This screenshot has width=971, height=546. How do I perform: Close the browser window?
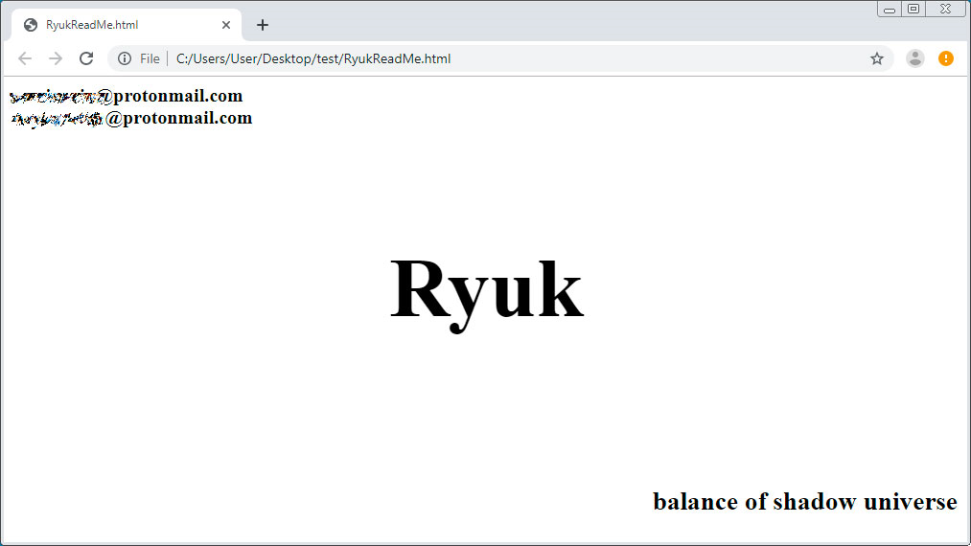tap(945, 9)
